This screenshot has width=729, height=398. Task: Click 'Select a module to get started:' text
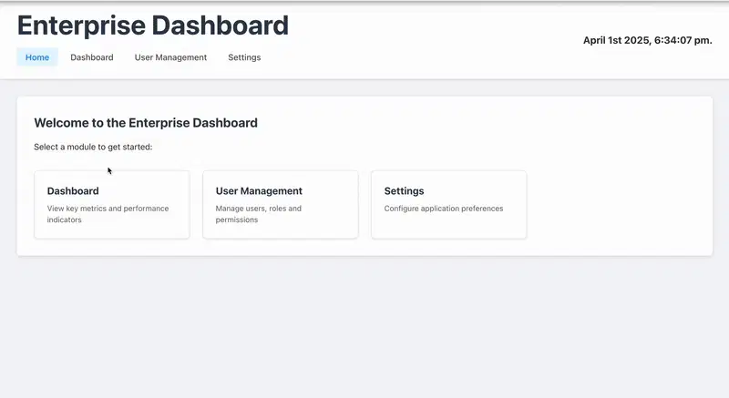93,147
